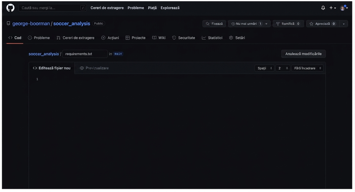Click the Apreciază star button
This screenshot has height=192, width=355.
pyautogui.click(x=323, y=24)
